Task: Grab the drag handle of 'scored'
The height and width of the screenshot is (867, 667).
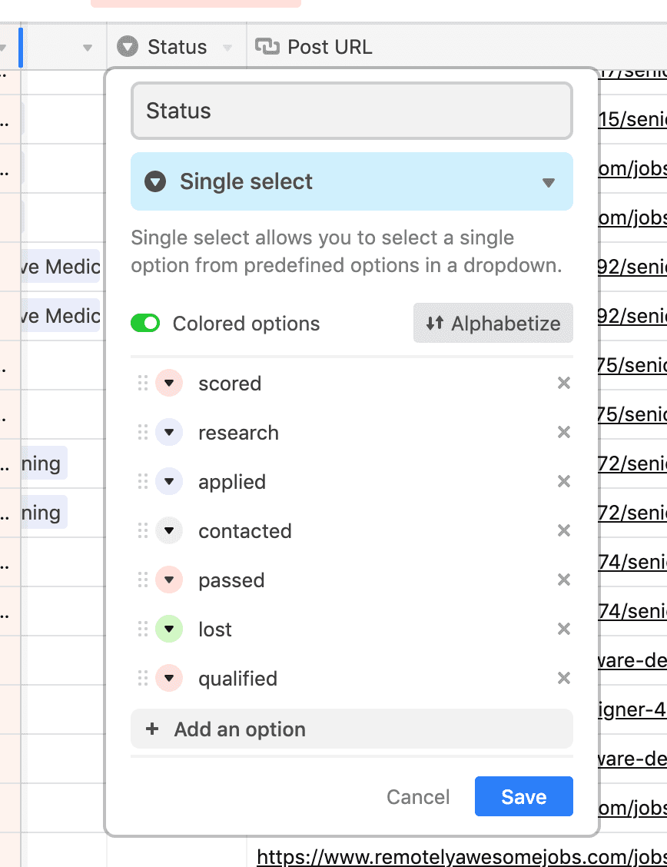Action: coord(143,384)
